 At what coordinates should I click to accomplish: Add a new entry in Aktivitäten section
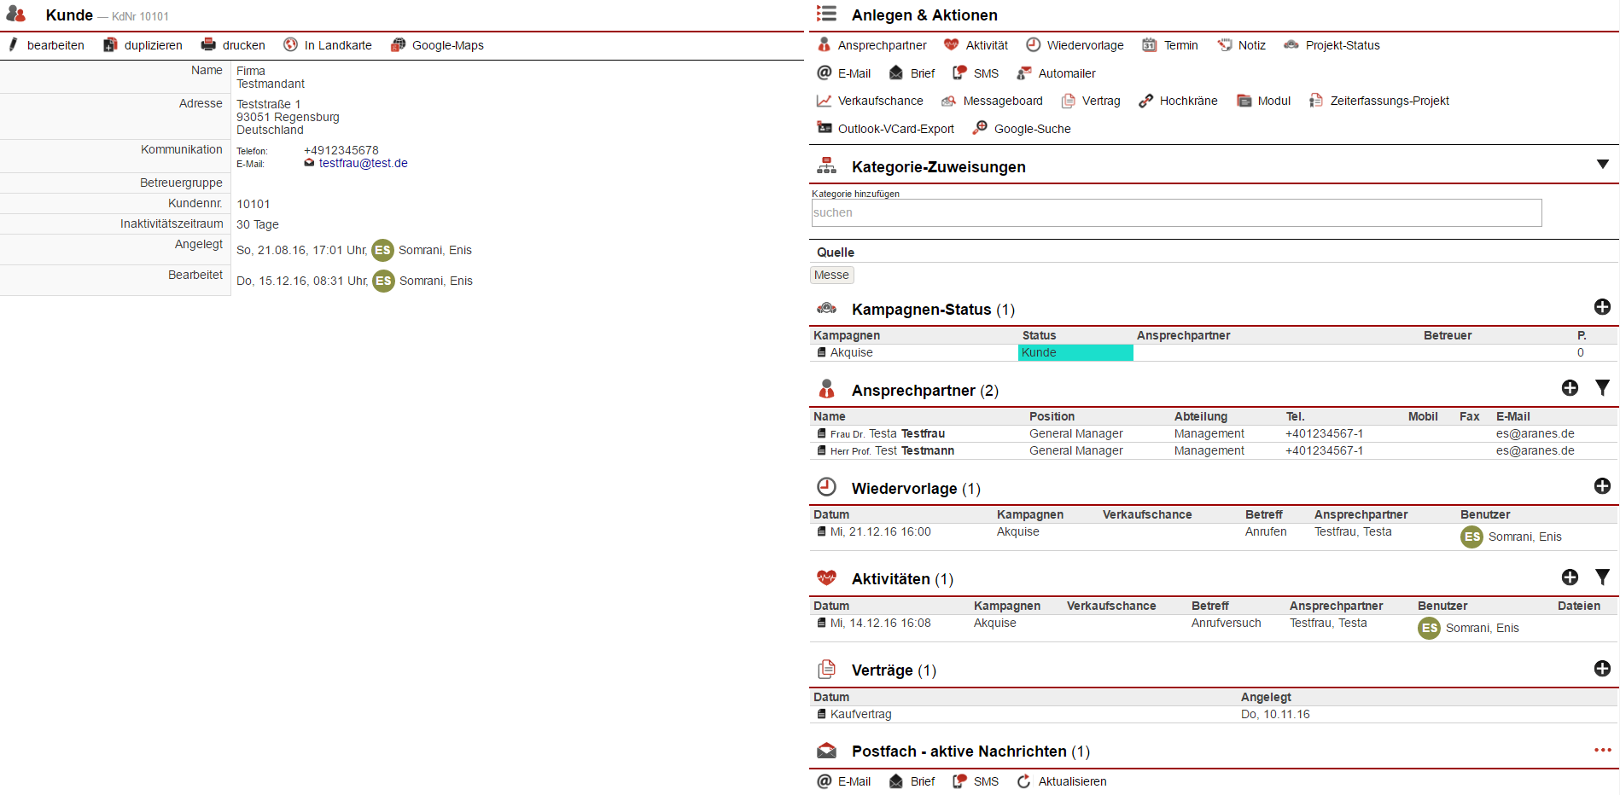click(x=1570, y=577)
